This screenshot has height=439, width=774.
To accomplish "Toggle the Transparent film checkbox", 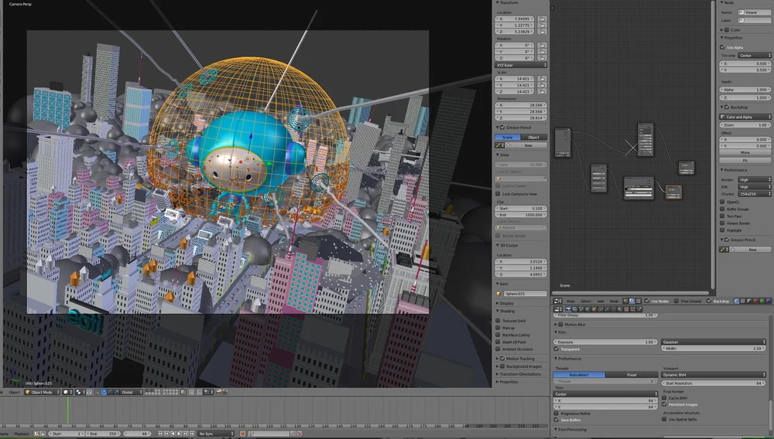I will pyautogui.click(x=557, y=349).
